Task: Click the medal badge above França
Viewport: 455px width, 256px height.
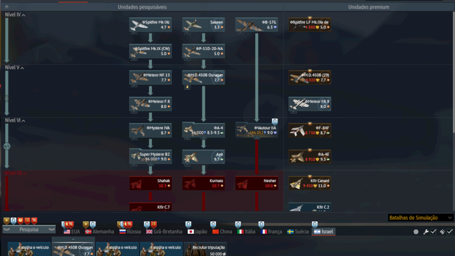Action: (x=261, y=225)
